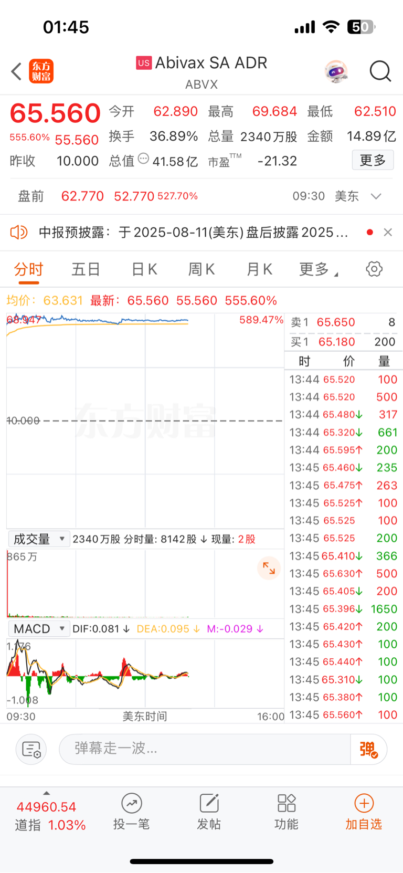
Task: Tap the Abivax SA ADR title
Action: coord(211,63)
